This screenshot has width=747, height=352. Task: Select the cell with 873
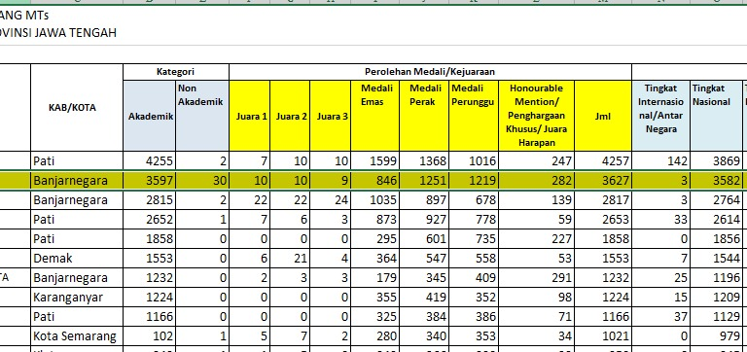coord(374,220)
